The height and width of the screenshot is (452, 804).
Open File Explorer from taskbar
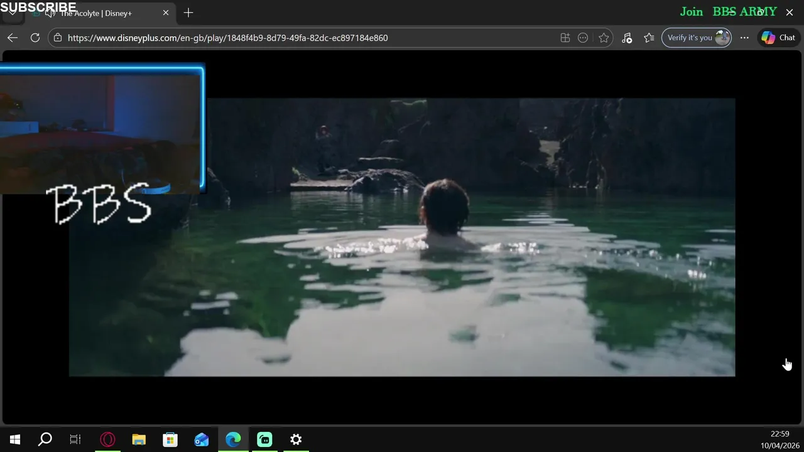(x=139, y=439)
